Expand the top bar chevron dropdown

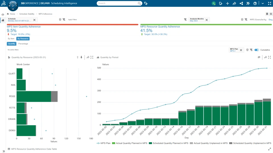262,3
